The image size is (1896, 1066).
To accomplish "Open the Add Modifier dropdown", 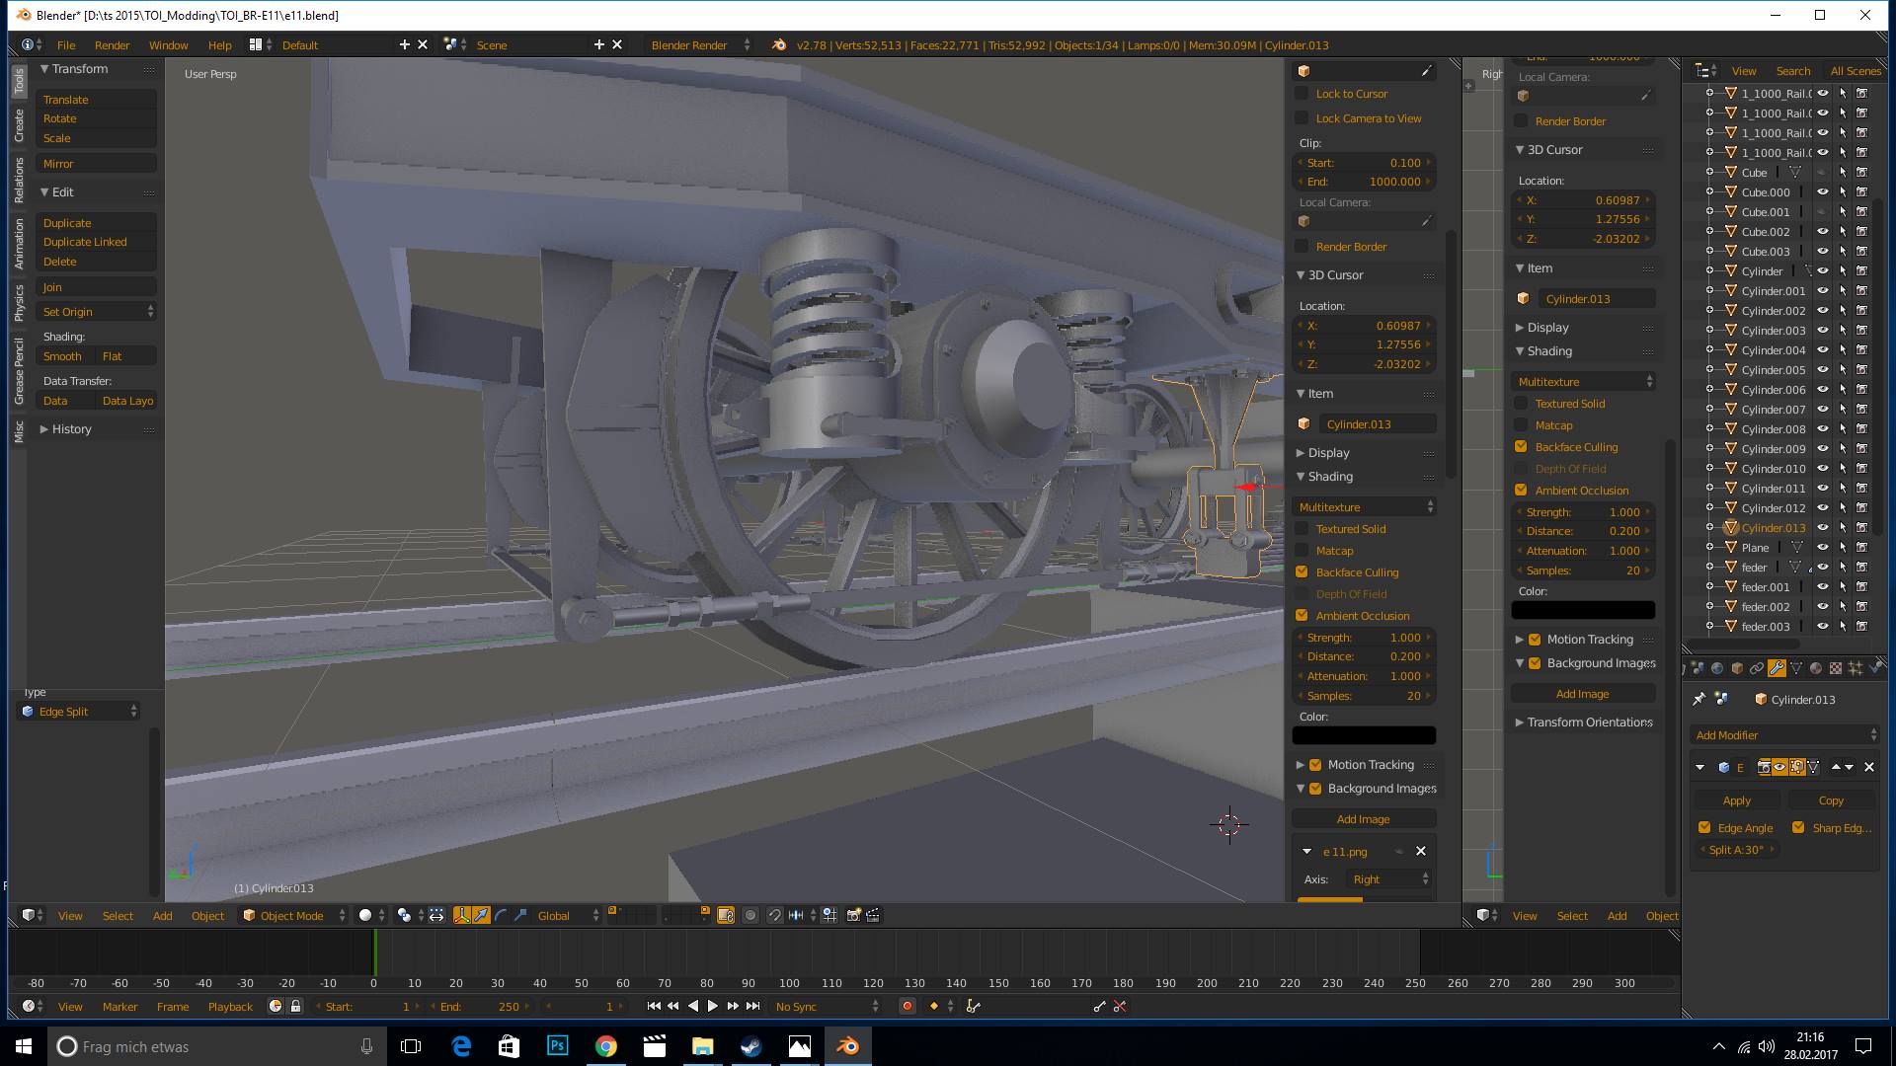I will 1784,735.
